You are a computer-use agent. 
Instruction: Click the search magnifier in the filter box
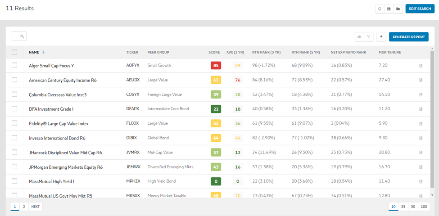tap(22, 36)
